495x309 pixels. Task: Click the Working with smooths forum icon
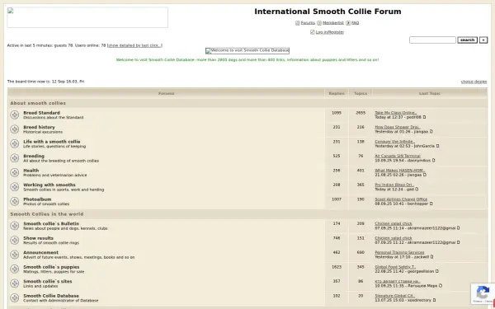click(15, 187)
